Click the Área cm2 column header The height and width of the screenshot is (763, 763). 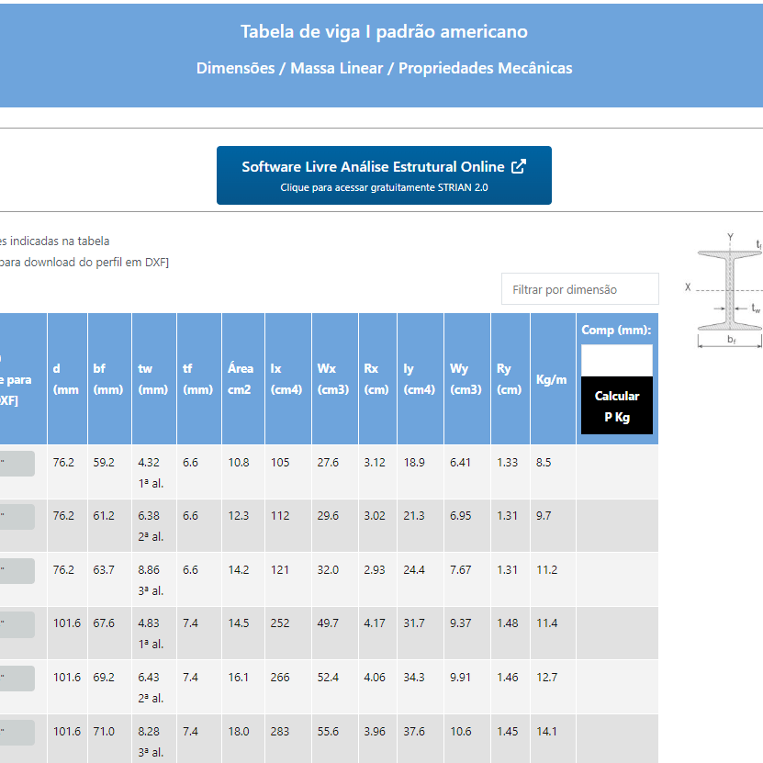(x=241, y=378)
